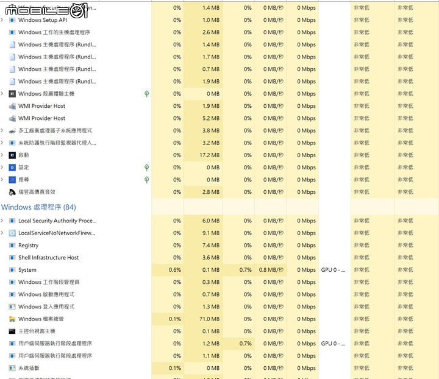Click the 主控台視窗主機 console icon
Viewport: 439px width, 379px height.
(12, 331)
